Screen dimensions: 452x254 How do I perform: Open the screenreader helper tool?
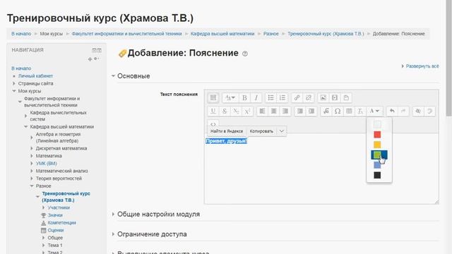tap(429, 111)
